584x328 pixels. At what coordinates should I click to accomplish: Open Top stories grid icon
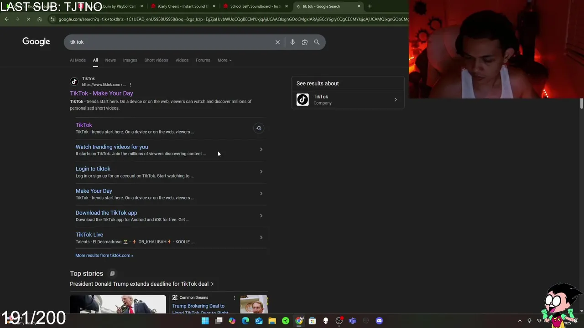112,273
